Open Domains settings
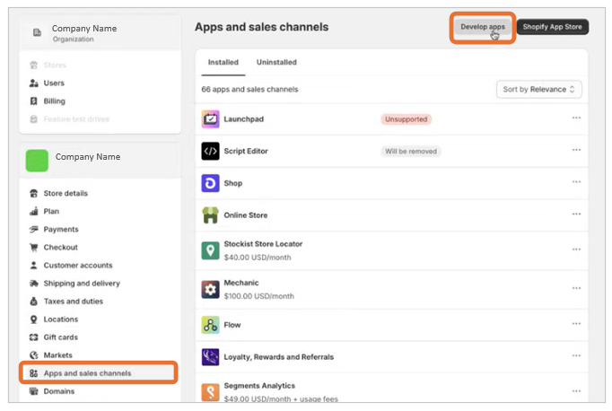612x411 pixels. pos(59,390)
